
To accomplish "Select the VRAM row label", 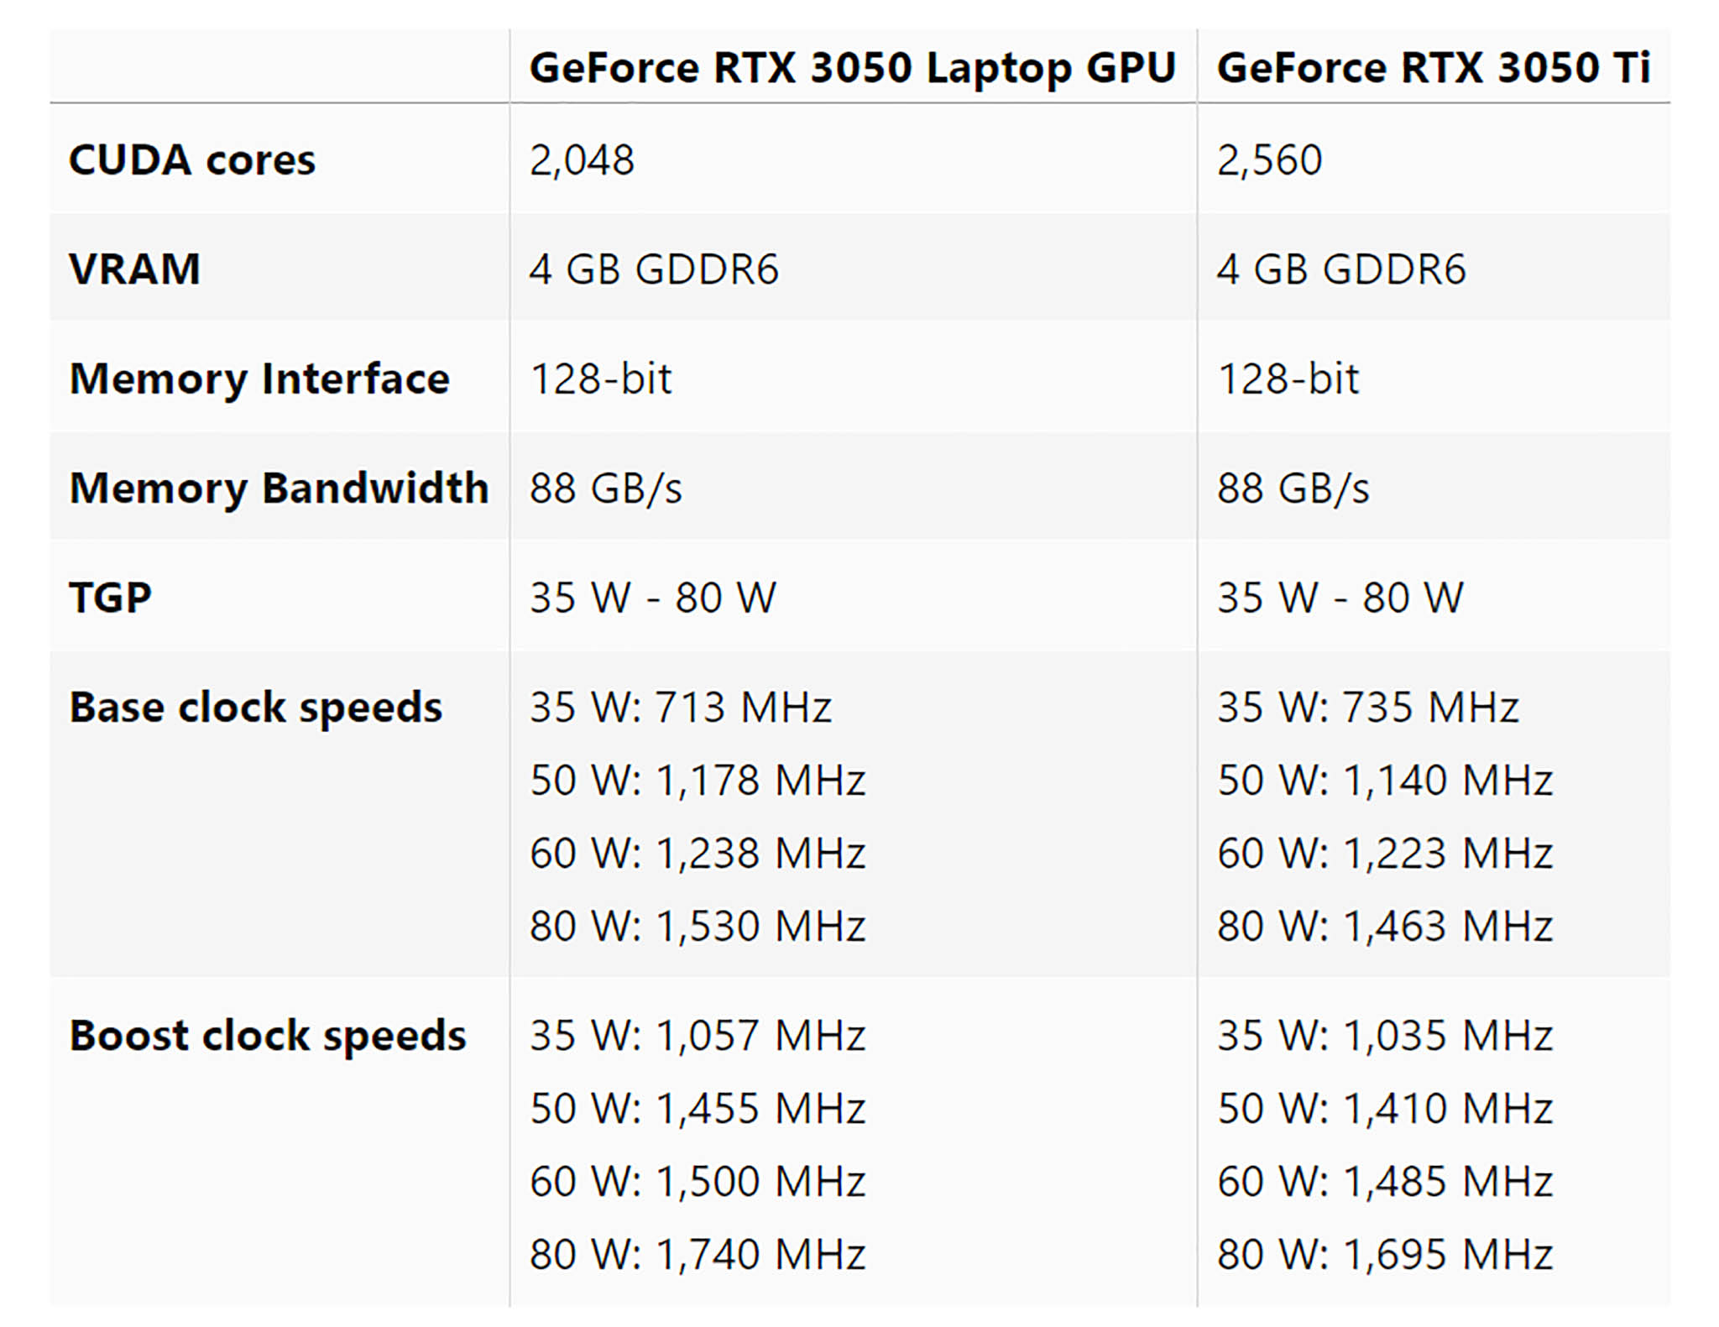I will click(x=135, y=269).
